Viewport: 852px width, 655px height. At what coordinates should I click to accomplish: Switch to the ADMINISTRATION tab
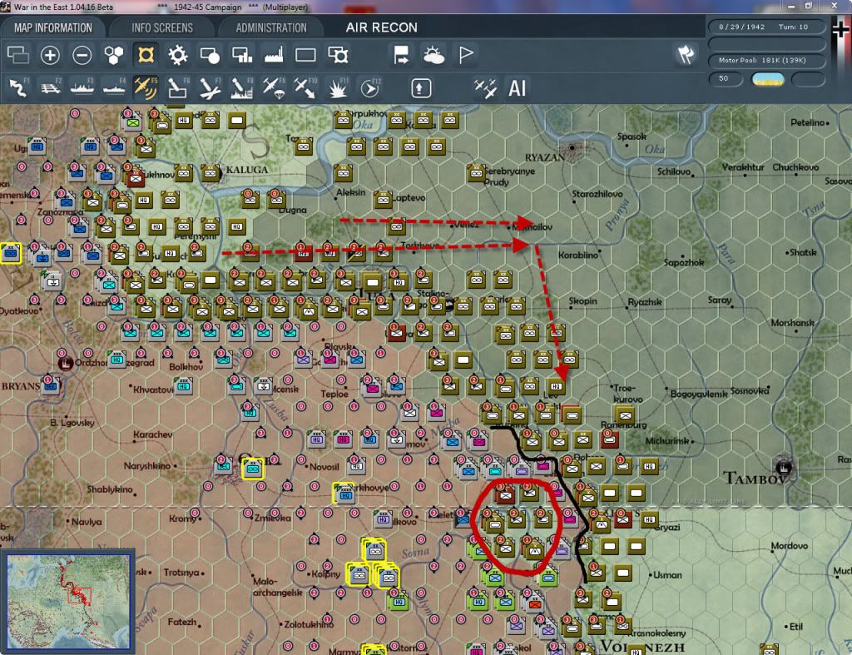coord(271,27)
